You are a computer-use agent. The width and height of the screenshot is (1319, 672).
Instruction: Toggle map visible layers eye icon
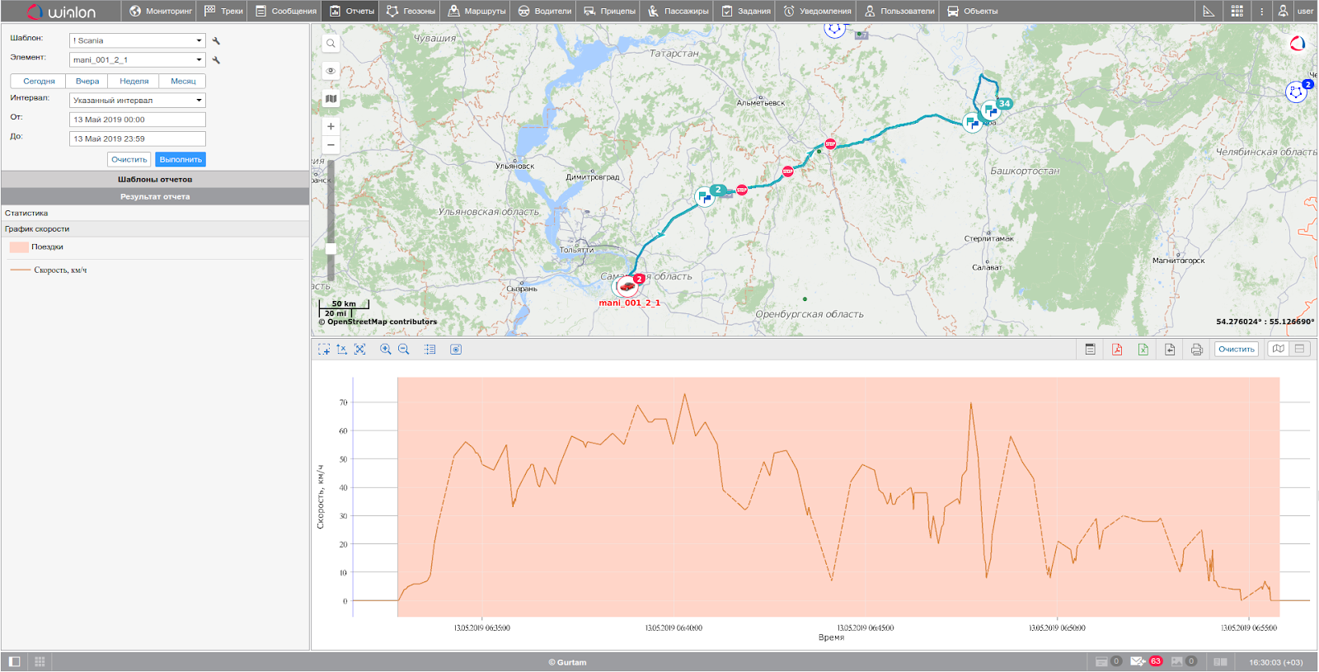(x=331, y=71)
